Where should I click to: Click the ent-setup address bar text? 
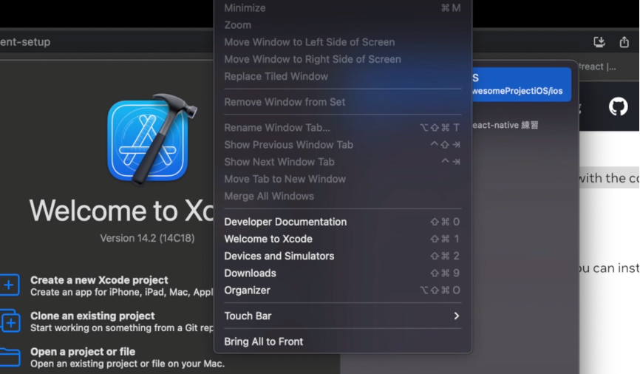[x=25, y=41]
